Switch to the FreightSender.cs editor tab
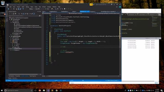Image resolution: width=164 pixels, height=92 pixels. pos(53,11)
